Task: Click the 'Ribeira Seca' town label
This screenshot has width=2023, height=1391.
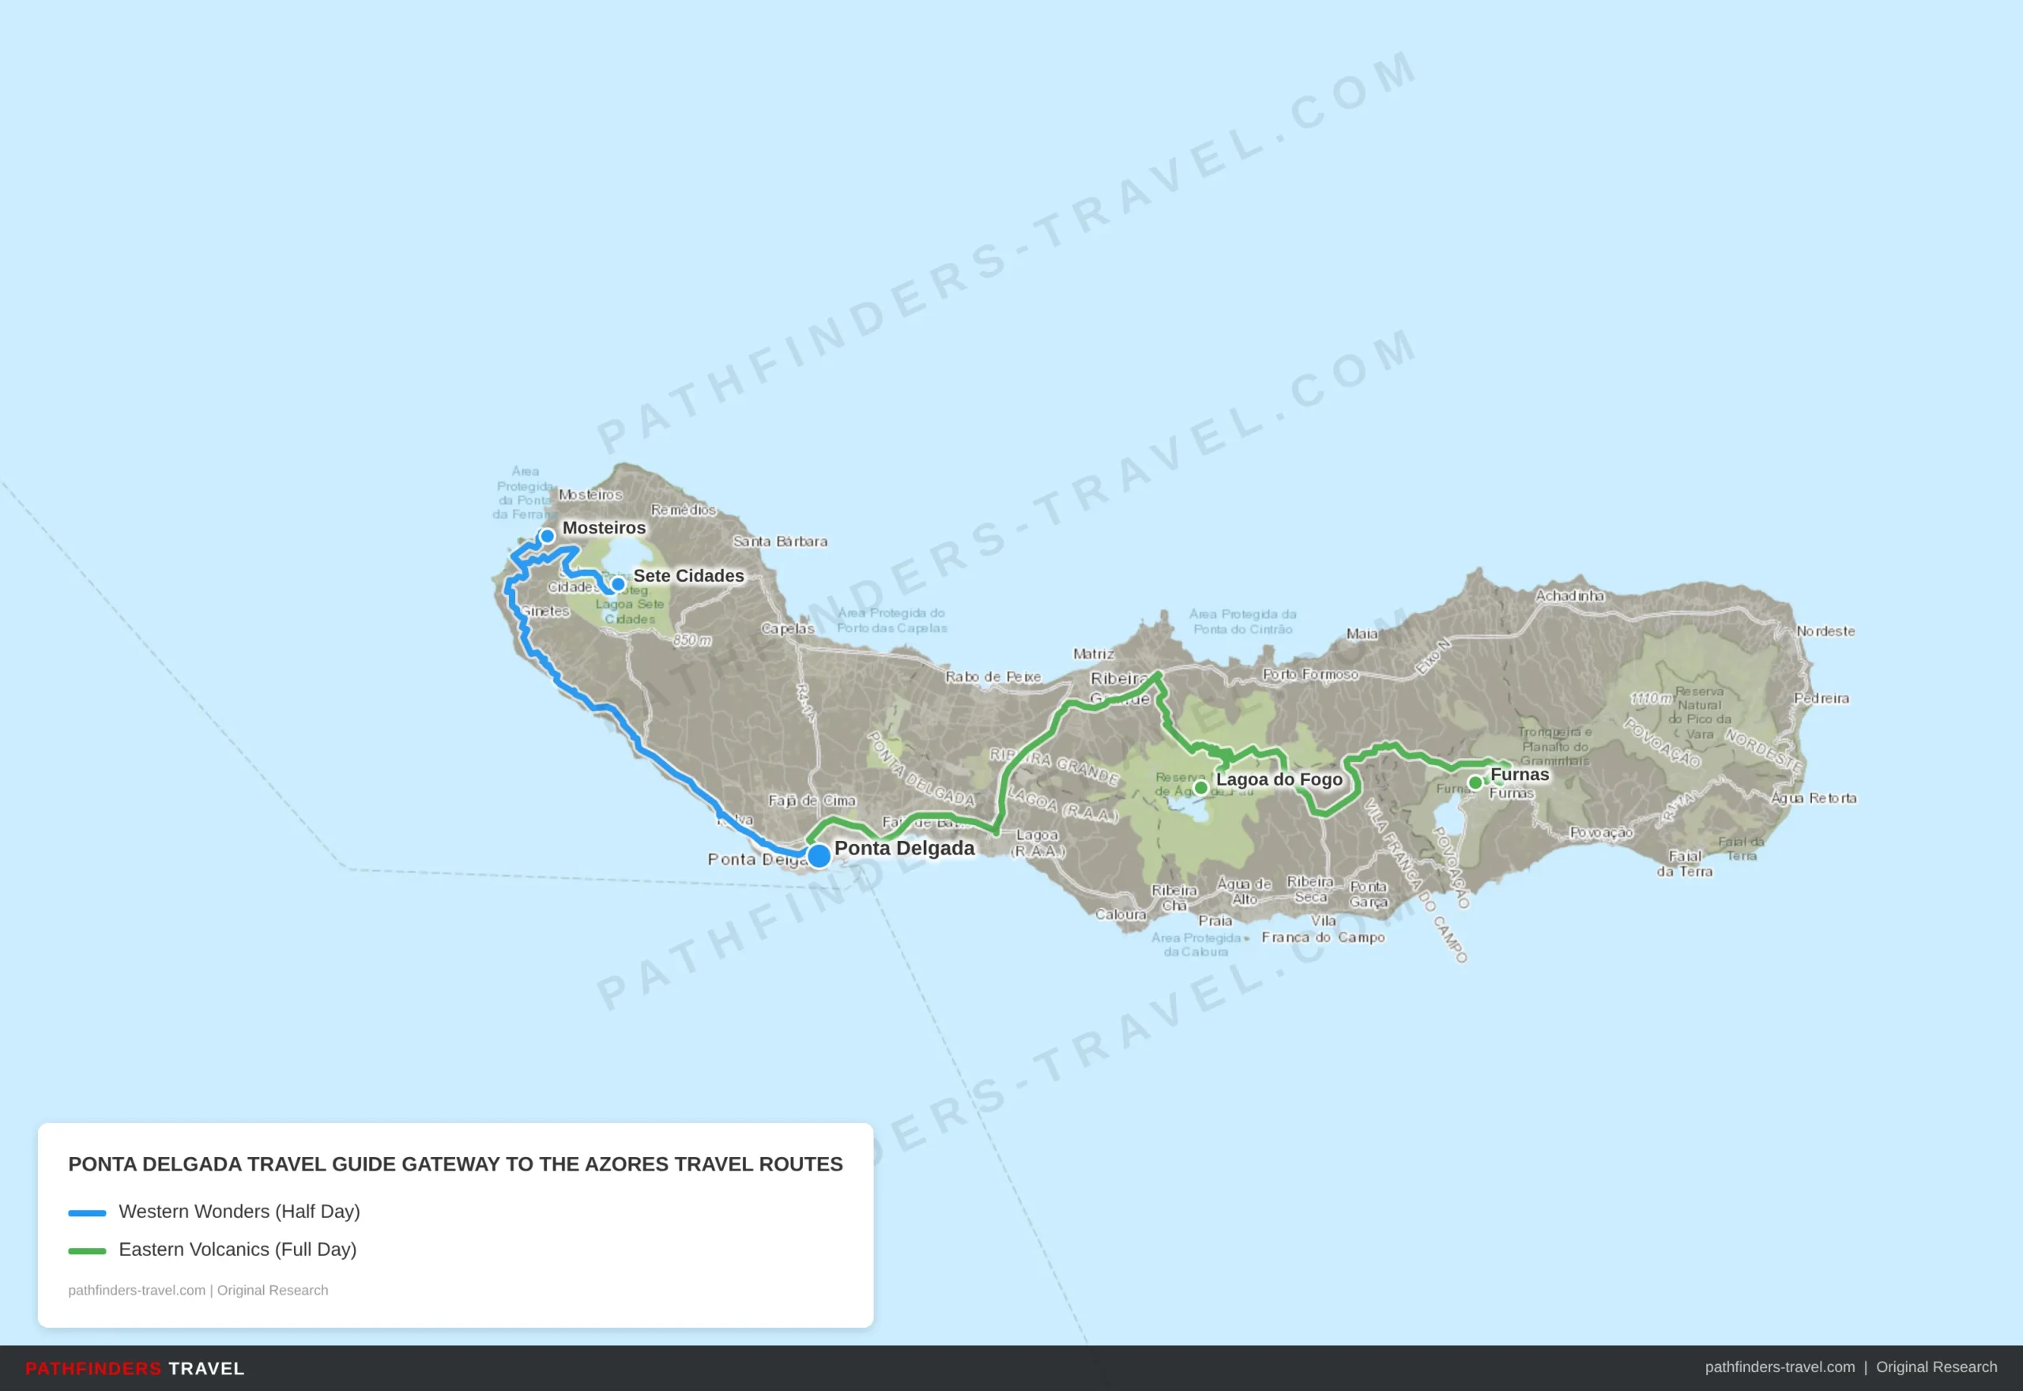Action: (1310, 889)
